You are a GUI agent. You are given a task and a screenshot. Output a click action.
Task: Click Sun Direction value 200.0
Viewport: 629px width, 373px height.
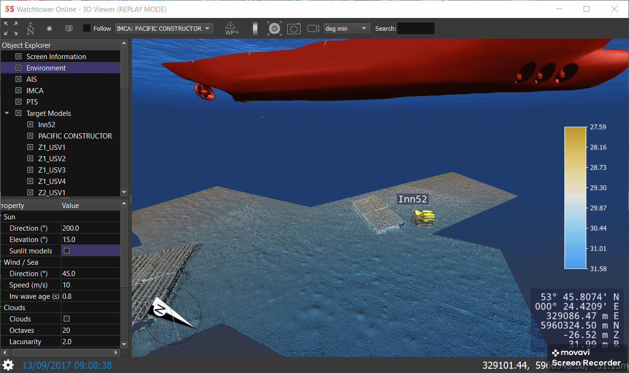[x=90, y=228]
